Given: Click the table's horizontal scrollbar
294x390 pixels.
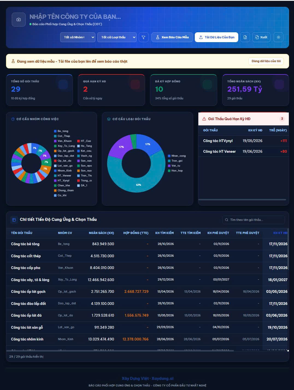Looking at the screenshot, I should tap(120, 351).
